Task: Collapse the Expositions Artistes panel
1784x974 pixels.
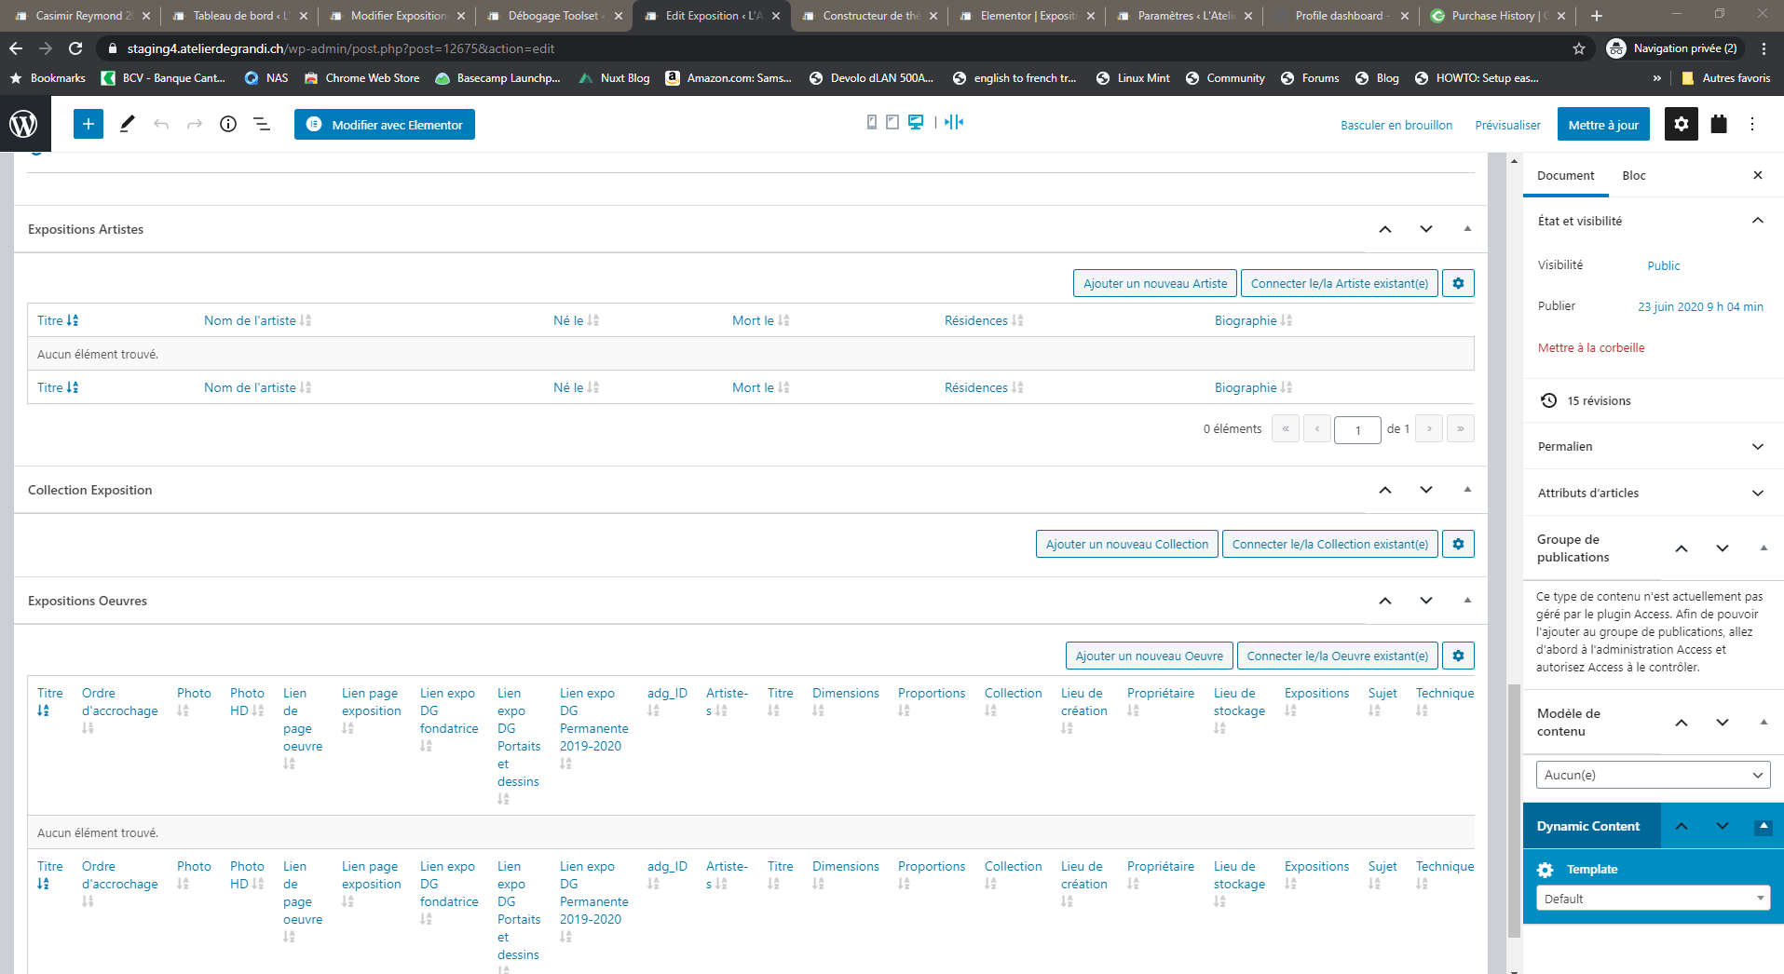Action: point(1467,229)
